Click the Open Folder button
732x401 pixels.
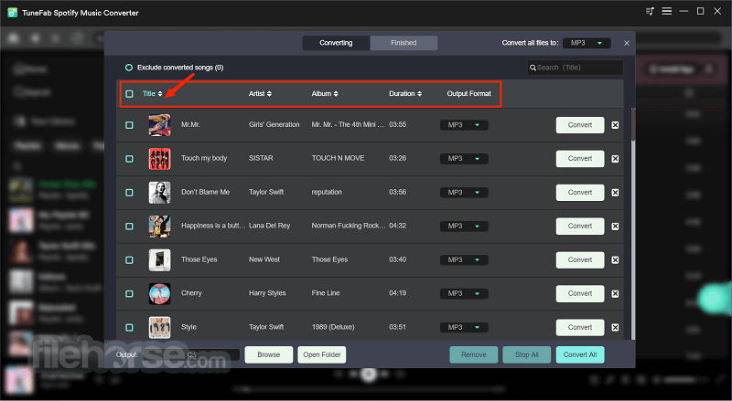point(322,354)
